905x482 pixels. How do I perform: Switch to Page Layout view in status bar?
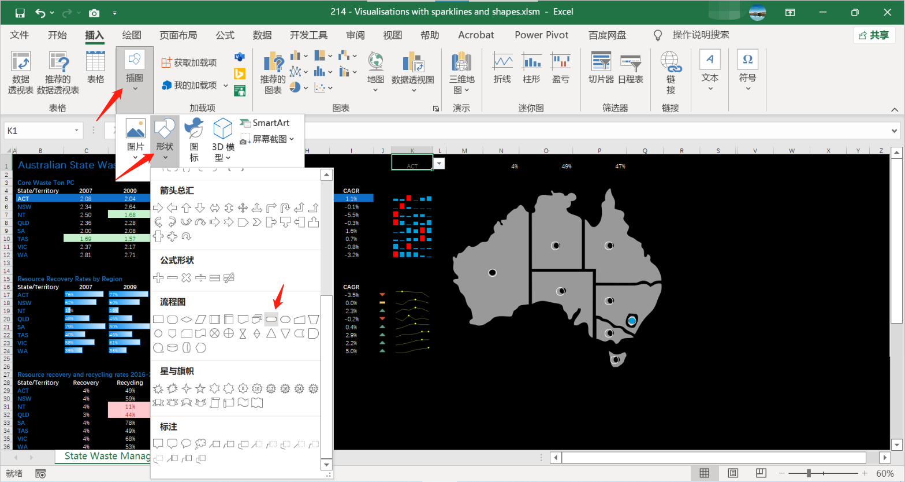point(733,473)
